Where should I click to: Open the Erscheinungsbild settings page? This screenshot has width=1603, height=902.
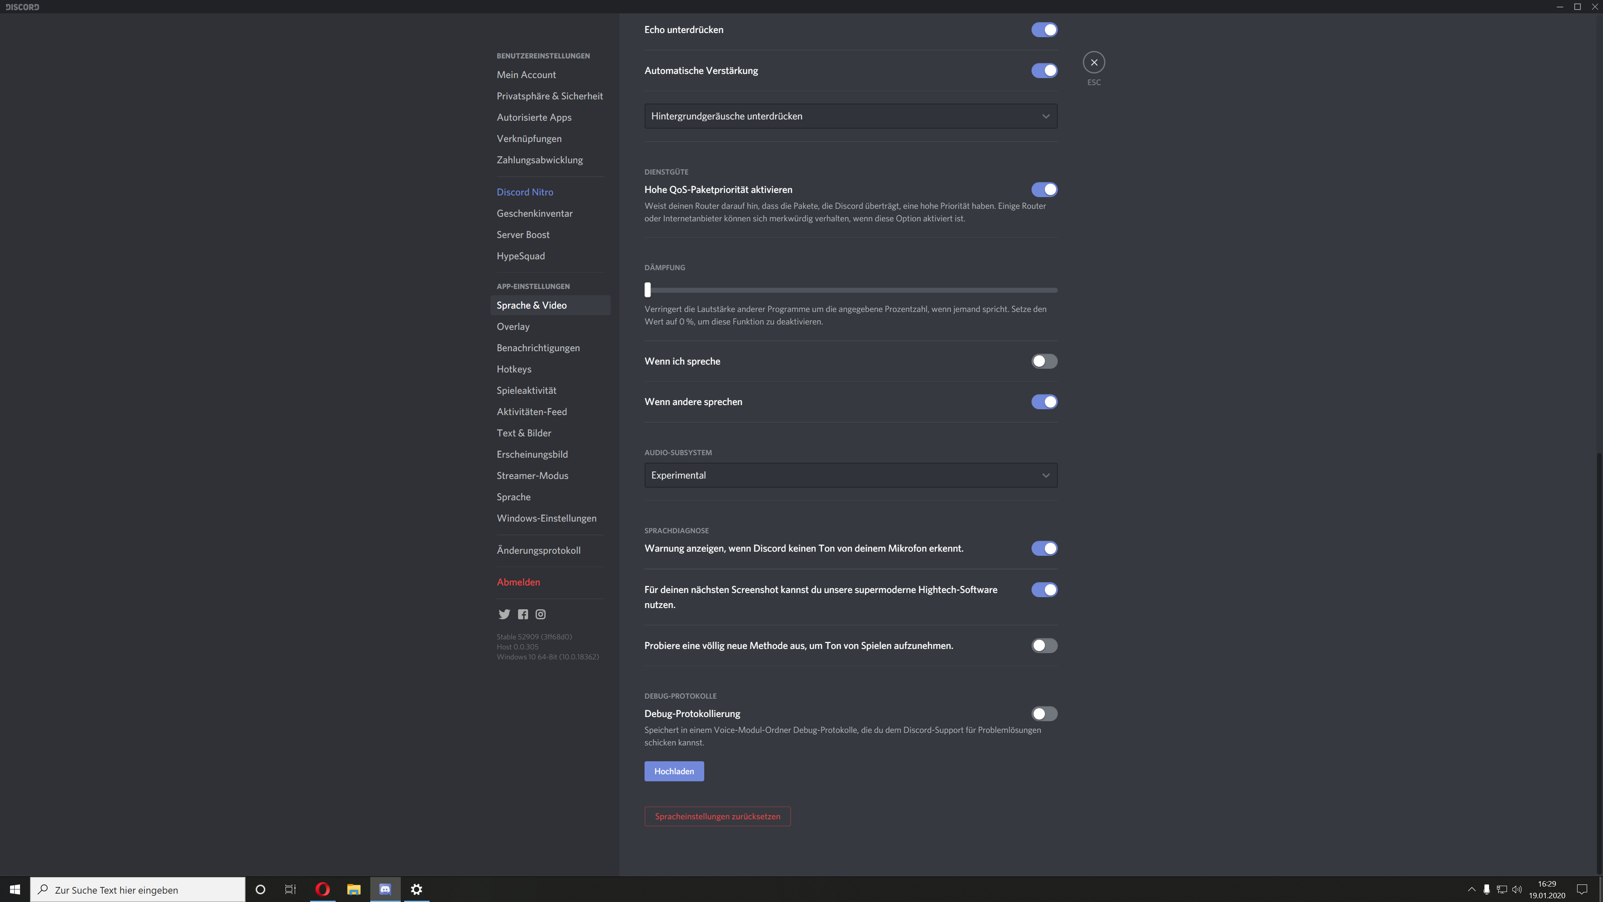point(532,454)
